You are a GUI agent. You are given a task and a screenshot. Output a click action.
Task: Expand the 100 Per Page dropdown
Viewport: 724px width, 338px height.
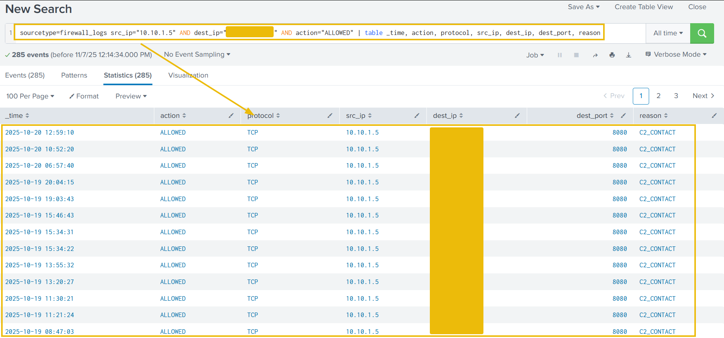[x=30, y=96]
